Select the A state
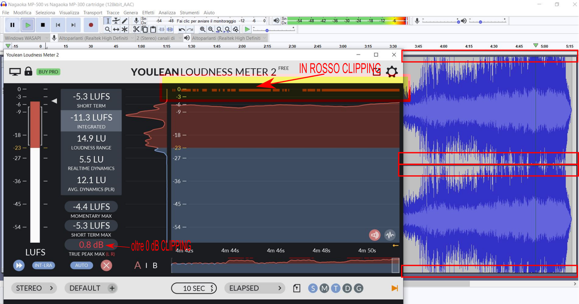The height and width of the screenshot is (304, 579). point(138,265)
